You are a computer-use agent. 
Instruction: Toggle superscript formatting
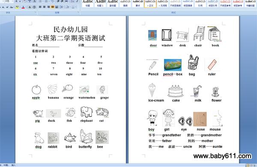[7, 7]
